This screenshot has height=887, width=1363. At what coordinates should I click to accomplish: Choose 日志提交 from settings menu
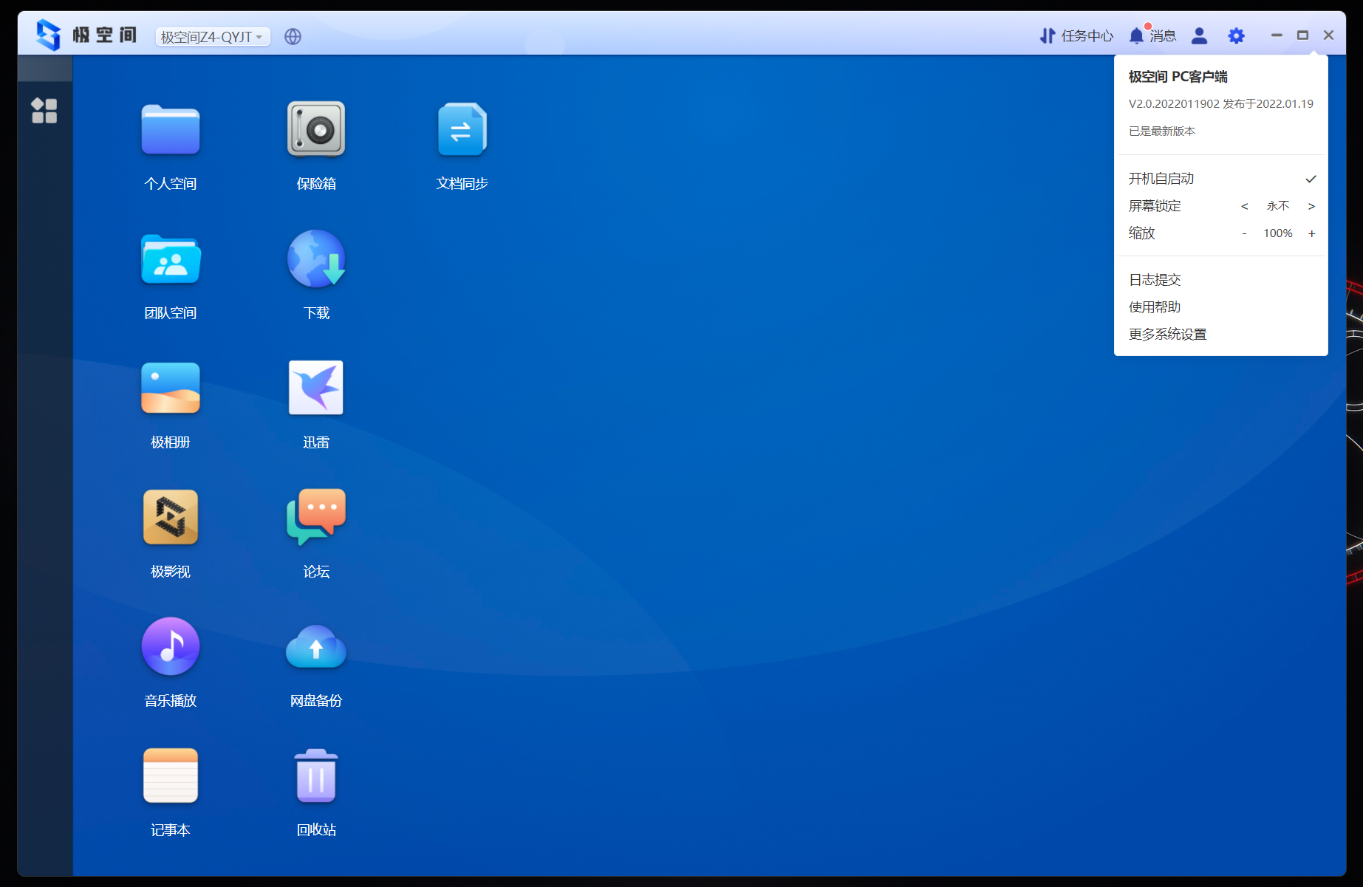1155,280
